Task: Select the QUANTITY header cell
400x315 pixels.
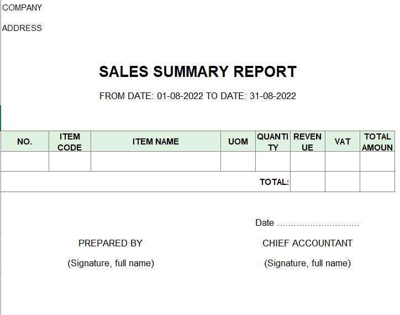Action: pyautogui.click(x=273, y=141)
